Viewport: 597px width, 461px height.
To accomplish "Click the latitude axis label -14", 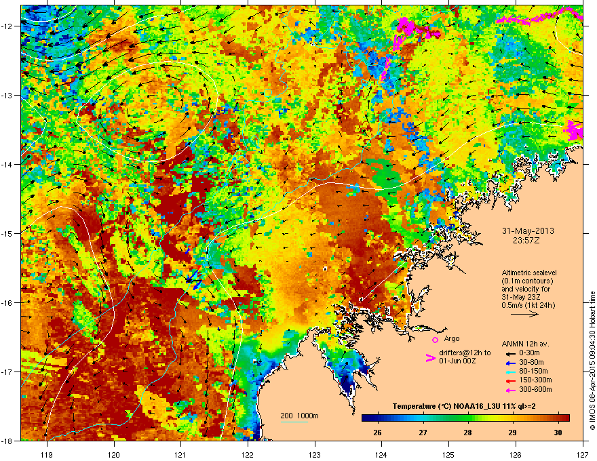I will [x=7, y=164].
